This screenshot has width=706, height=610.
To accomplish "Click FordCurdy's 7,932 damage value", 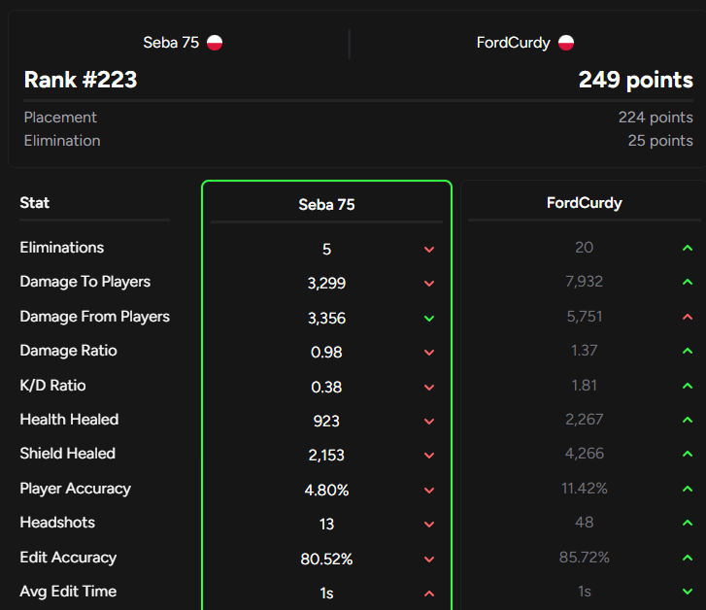I will 584,282.
